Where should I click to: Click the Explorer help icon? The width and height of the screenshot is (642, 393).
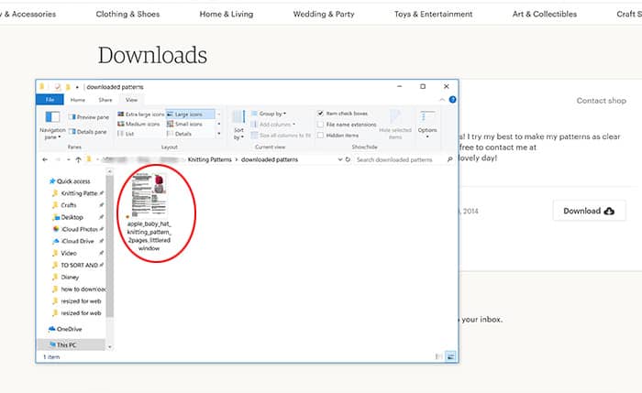[x=452, y=99]
